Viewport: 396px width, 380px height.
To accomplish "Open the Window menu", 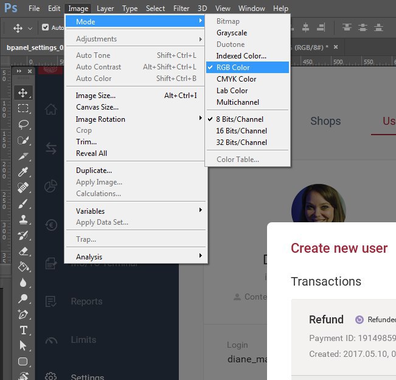I will click(x=252, y=9).
